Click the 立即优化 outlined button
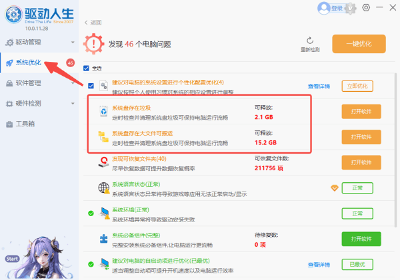400x280 pixels. click(356, 86)
